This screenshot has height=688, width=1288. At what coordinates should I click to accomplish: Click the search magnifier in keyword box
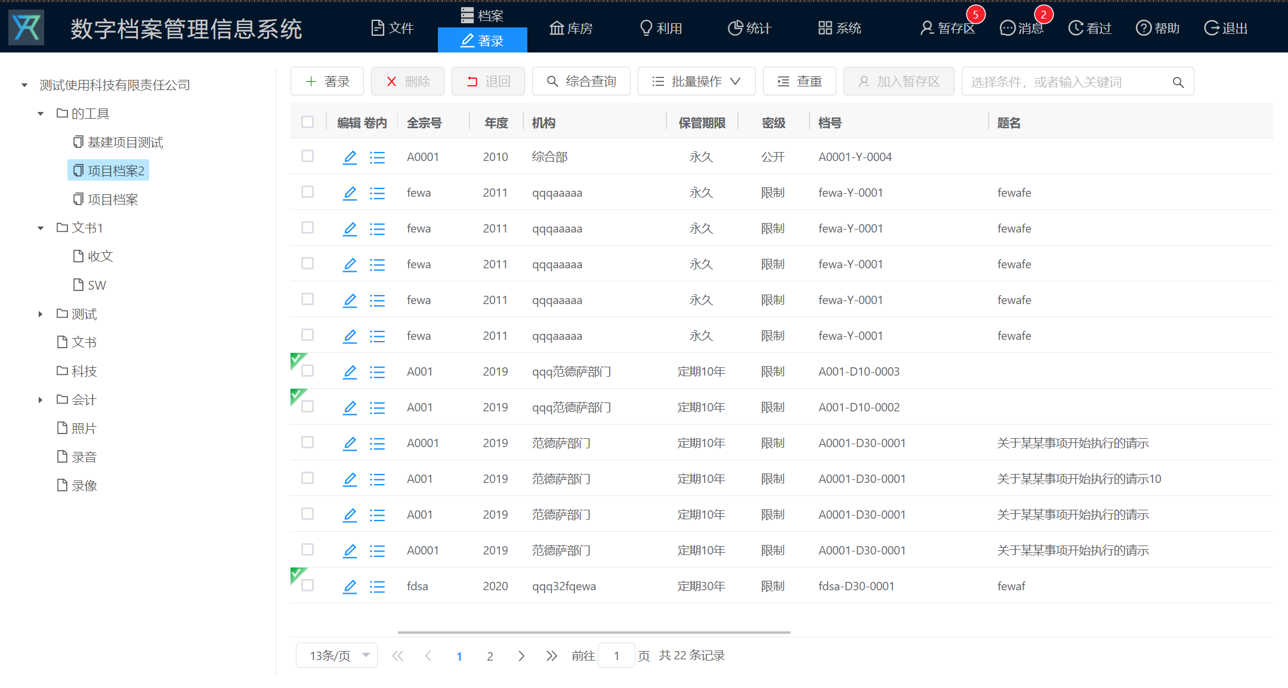point(1178,82)
